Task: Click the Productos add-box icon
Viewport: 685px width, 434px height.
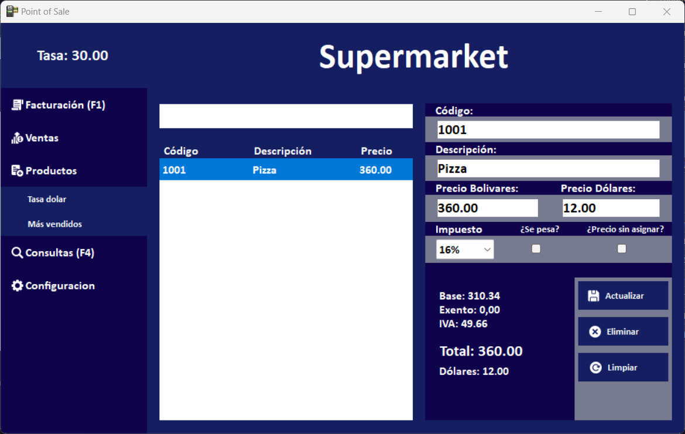Action: (x=18, y=171)
